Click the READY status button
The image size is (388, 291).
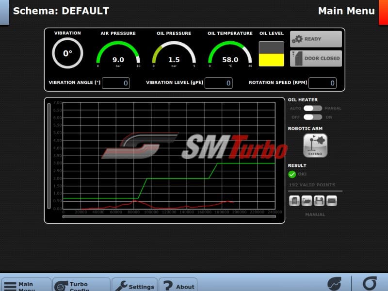tap(316, 39)
